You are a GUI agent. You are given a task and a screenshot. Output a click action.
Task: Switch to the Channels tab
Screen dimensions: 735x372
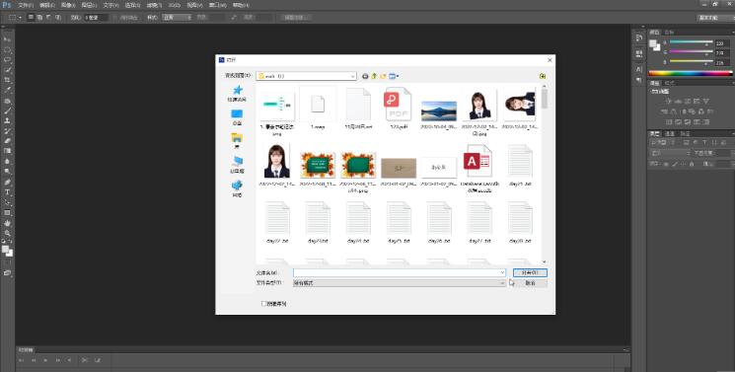(670, 133)
